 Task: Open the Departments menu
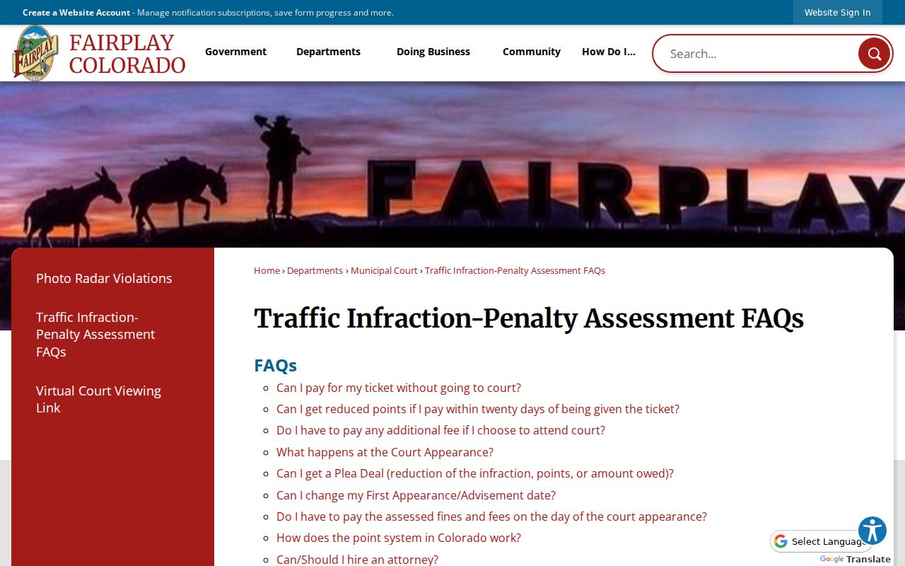pyautogui.click(x=328, y=52)
